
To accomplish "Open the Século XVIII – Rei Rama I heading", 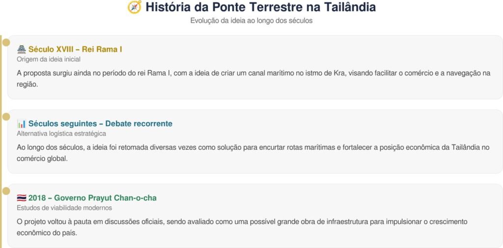I will 75,49.
